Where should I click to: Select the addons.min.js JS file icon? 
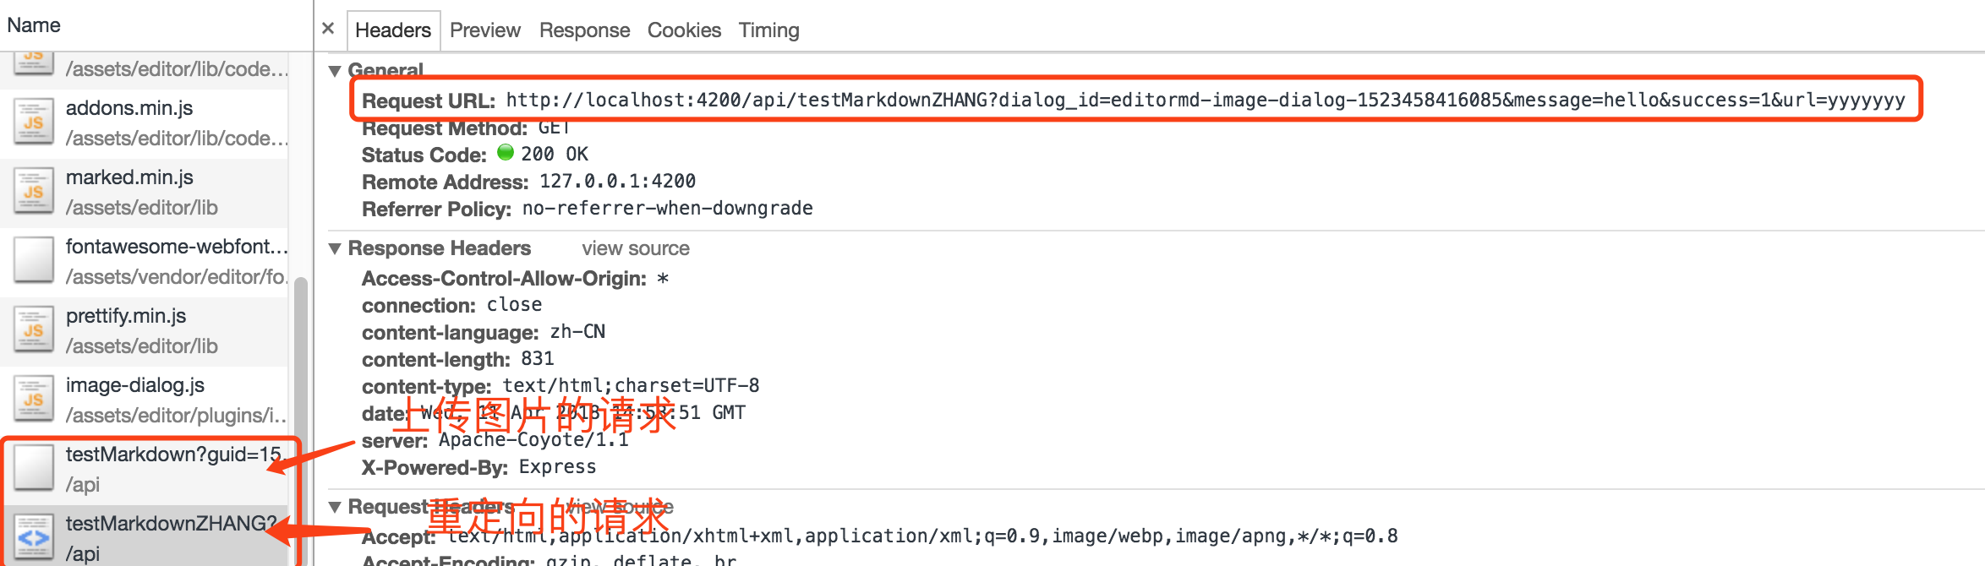[34, 121]
